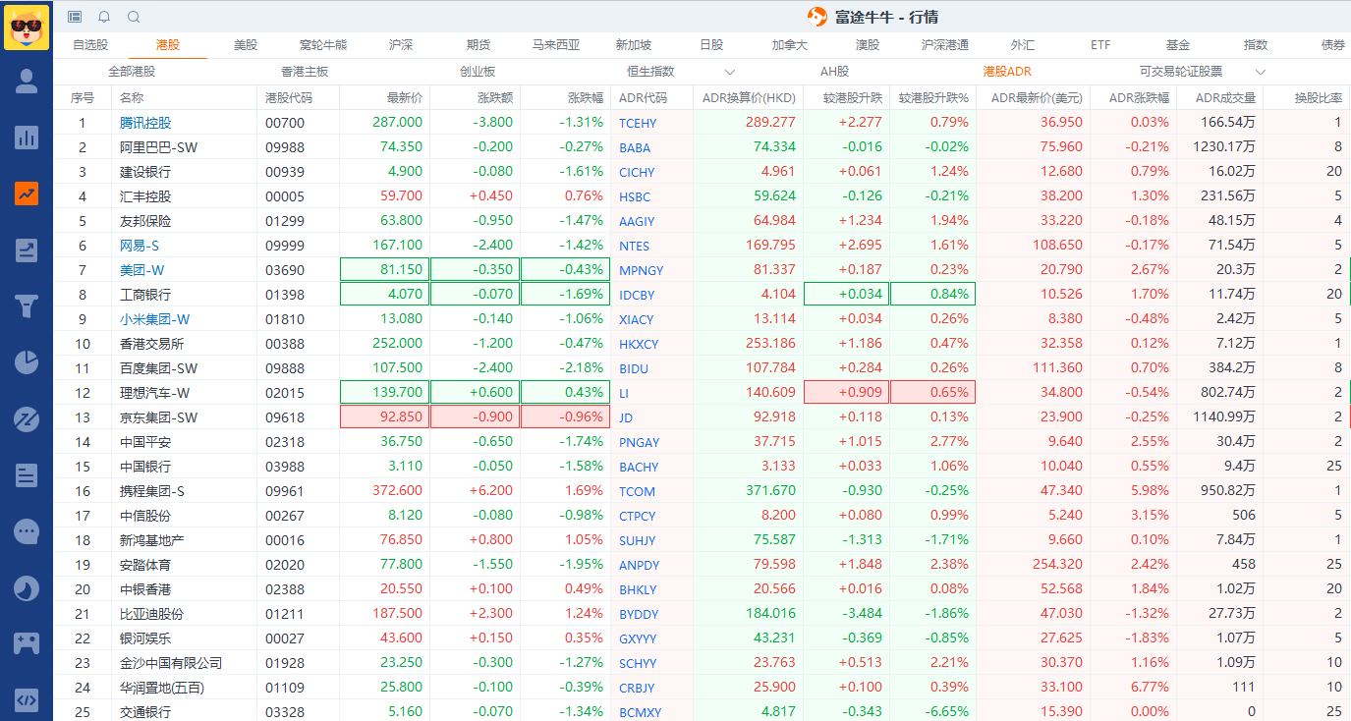Expand the 可交易轮证股票 dropdown arrow

coord(1261,72)
